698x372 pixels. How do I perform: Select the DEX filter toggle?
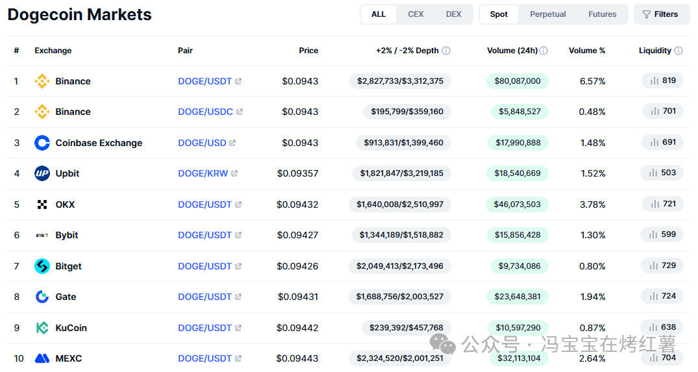pyautogui.click(x=454, y=14)
